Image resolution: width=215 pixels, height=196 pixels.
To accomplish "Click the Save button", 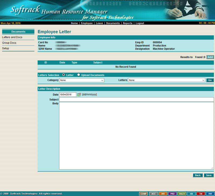I will pyautogui.click(x=209, y=175).
